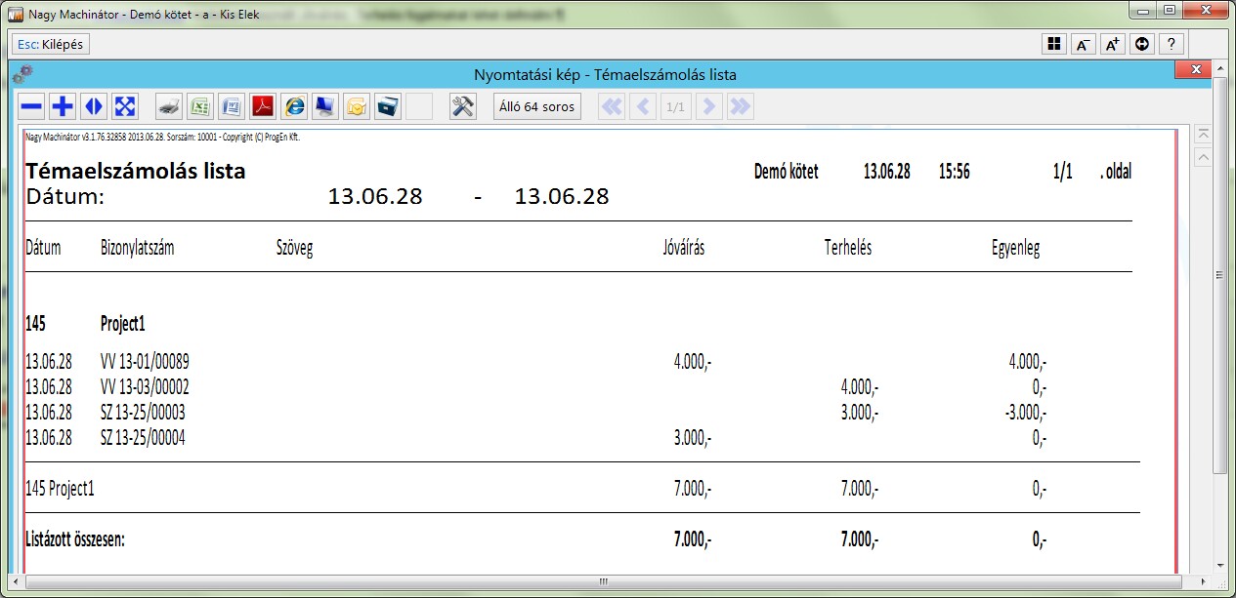
Task: Click the Demó kötet header text
Action: (x=787, y=172)
